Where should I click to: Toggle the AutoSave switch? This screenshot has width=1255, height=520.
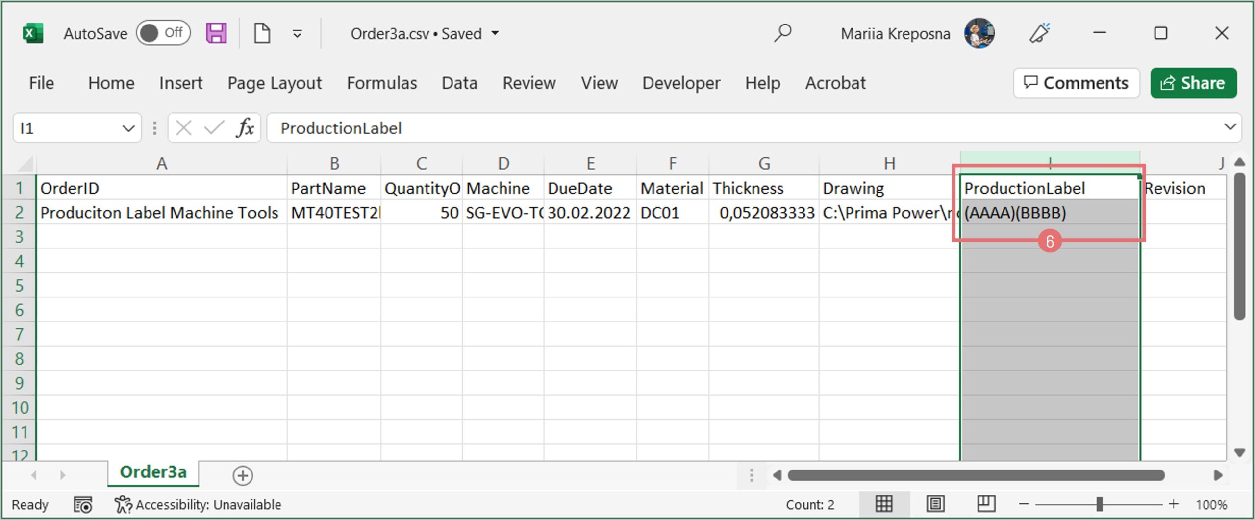pyautogui.click(x=163, y=33)
